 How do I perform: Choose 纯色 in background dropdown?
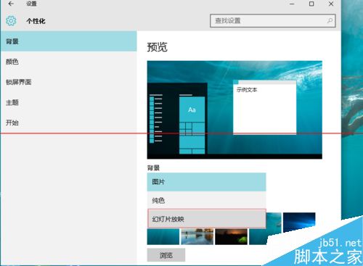pyautogui.click(x=206, y=200)
